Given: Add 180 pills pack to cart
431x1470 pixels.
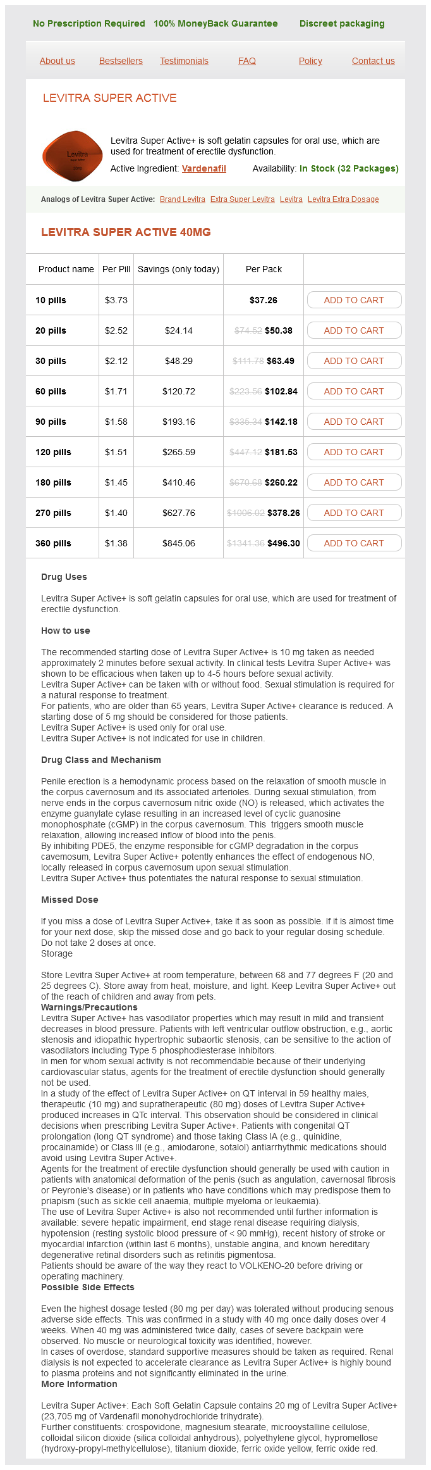Looking at the screenshot, I should [x=354, y=482].
